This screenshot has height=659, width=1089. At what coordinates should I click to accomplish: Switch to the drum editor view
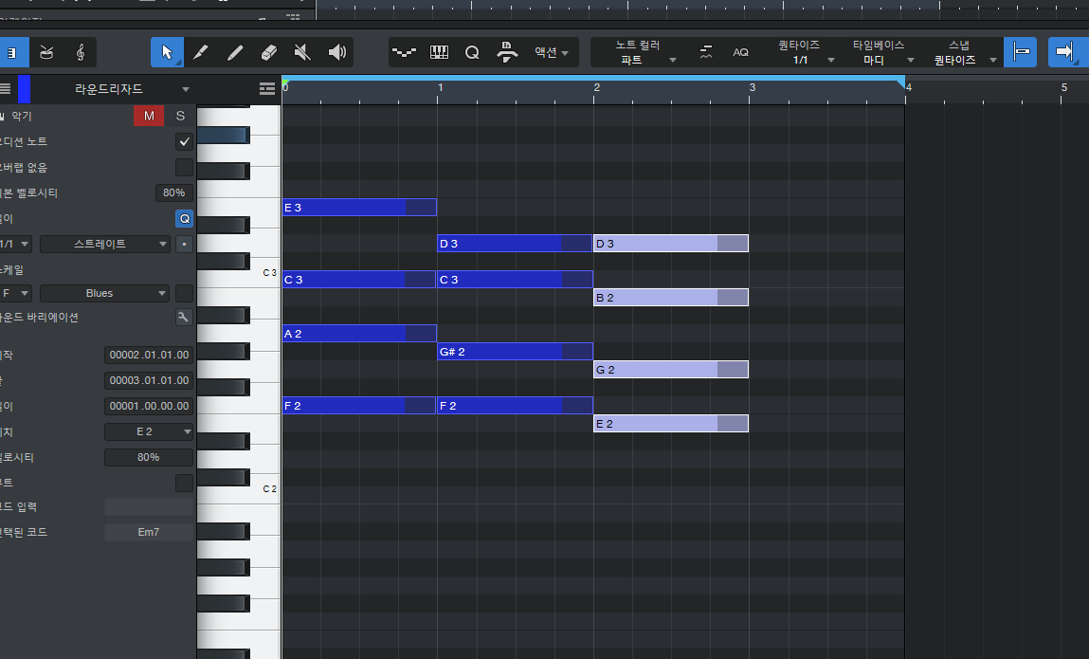[46, 52]
